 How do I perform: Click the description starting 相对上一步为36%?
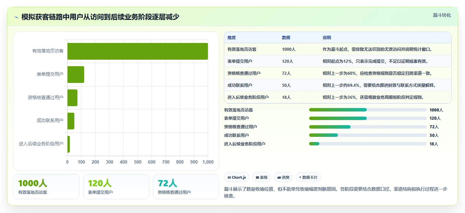click(x=373, y=97)
